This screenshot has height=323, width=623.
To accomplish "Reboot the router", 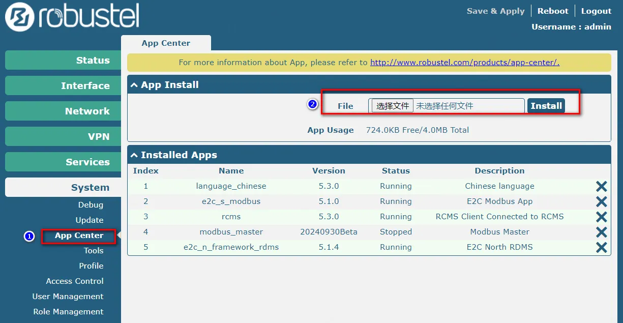I will coord(553,11).
